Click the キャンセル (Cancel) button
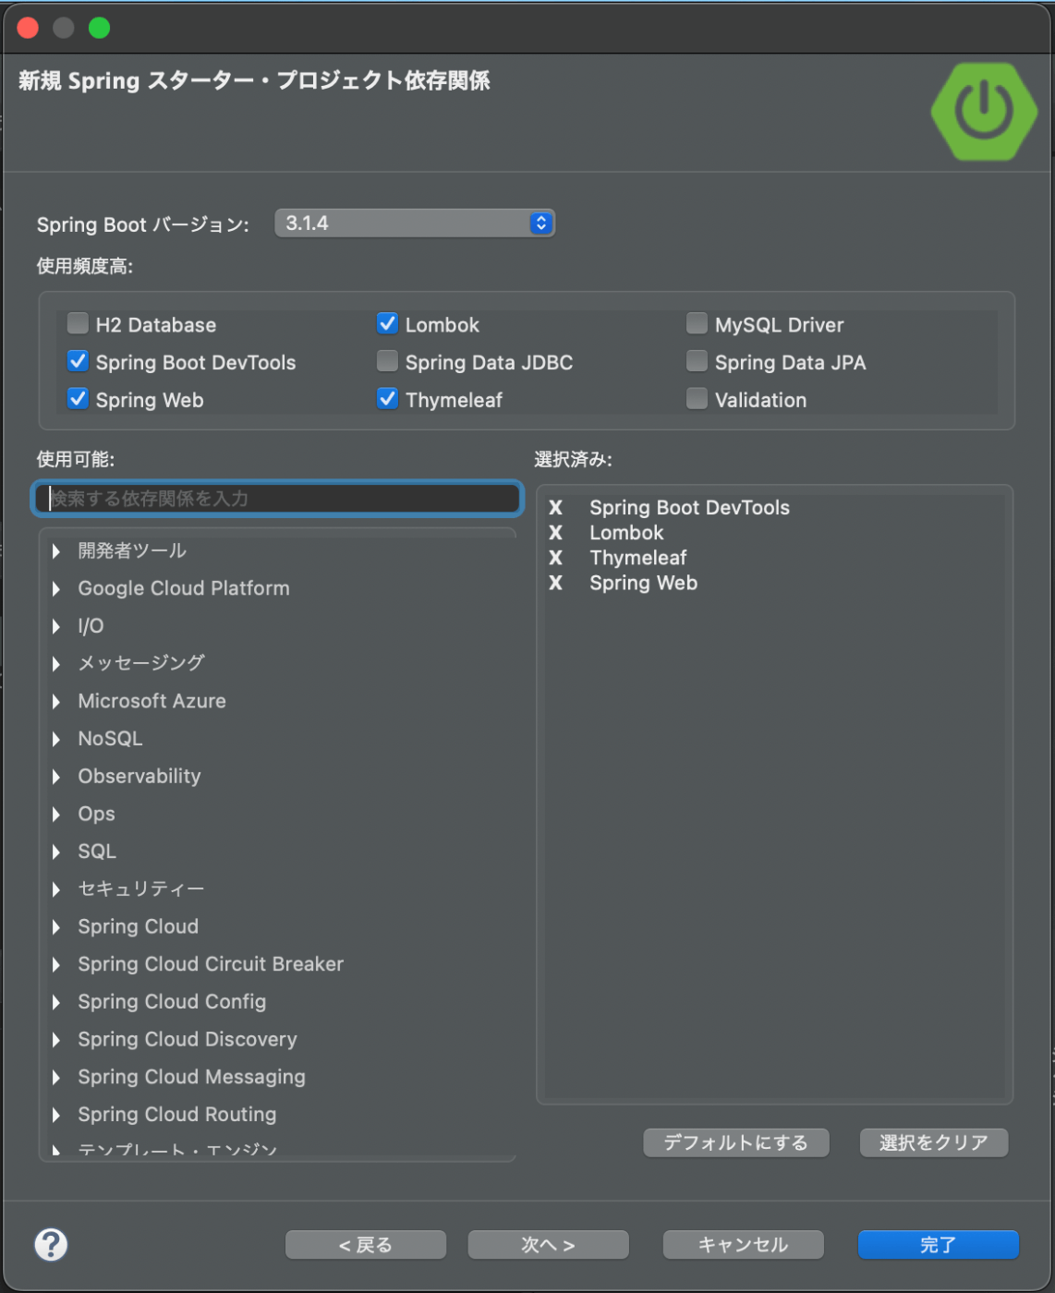The height and width of the screenshot is (1293, 1055). (744, 1245)
